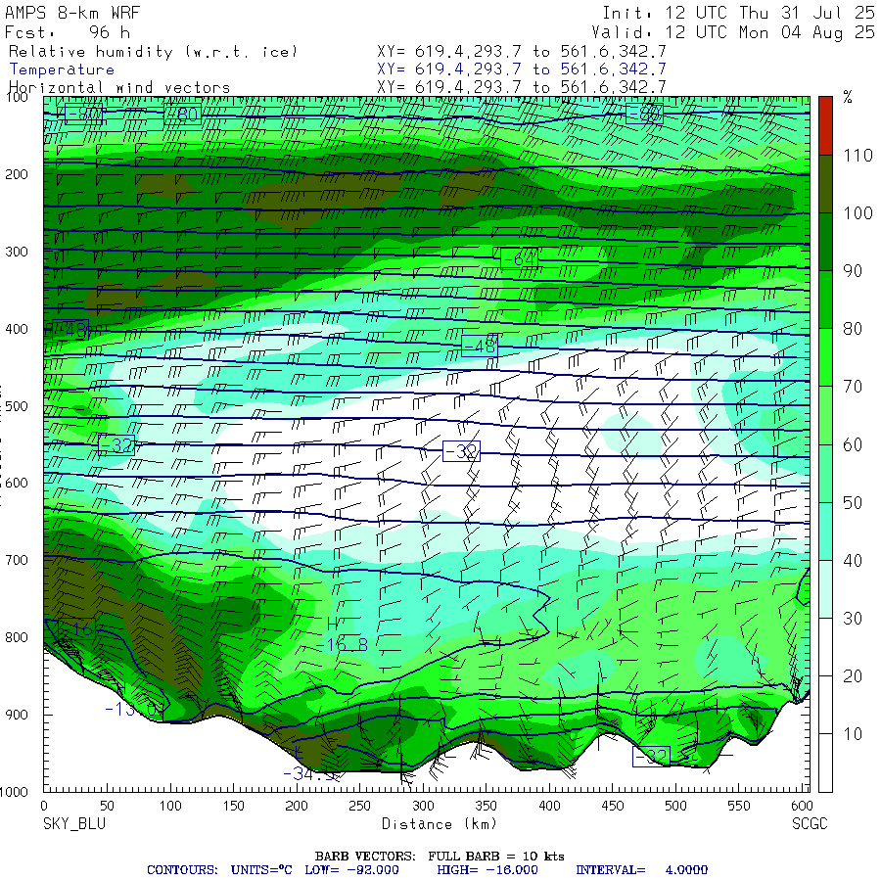Viewport: 881px width, 881px height.
Task: Select the turquoise 40–50% colorbar segment
Action: pos(825,531)
